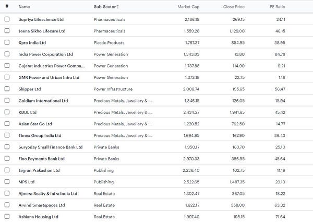Image resolution: width=313 pixels, height=222 pixels.
Task: Tick the checkbox for Supriya Lifescience Ltd
Action: click(x=7, y=19)
